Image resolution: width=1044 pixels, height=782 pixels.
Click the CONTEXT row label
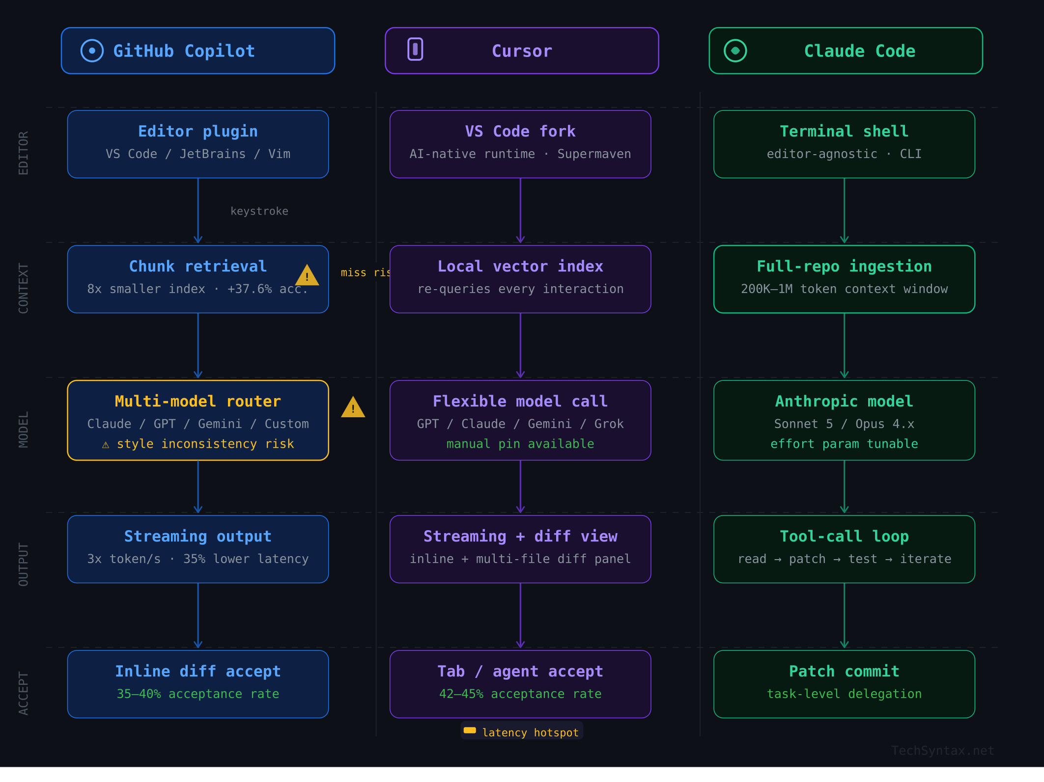pos(23,288)
